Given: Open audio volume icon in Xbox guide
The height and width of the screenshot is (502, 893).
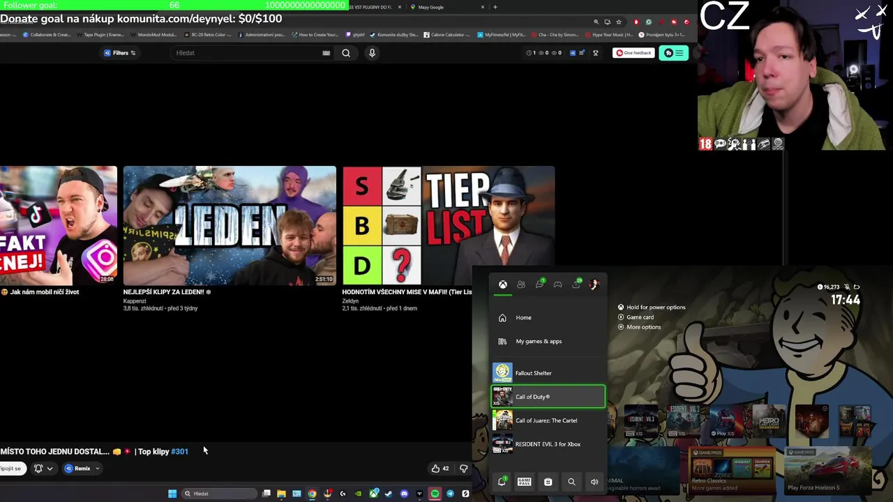Looking at the screenshot, I should pyautogui.click(x=594, y=482).
